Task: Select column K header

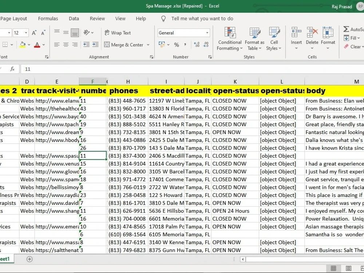Action: (235, 82)
